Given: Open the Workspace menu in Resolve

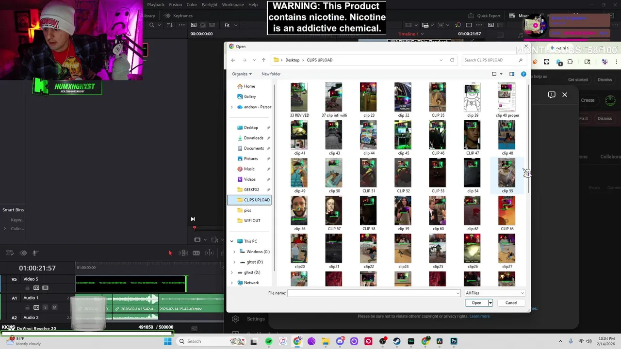Looking at the screenshot, I should click(233, 5).
